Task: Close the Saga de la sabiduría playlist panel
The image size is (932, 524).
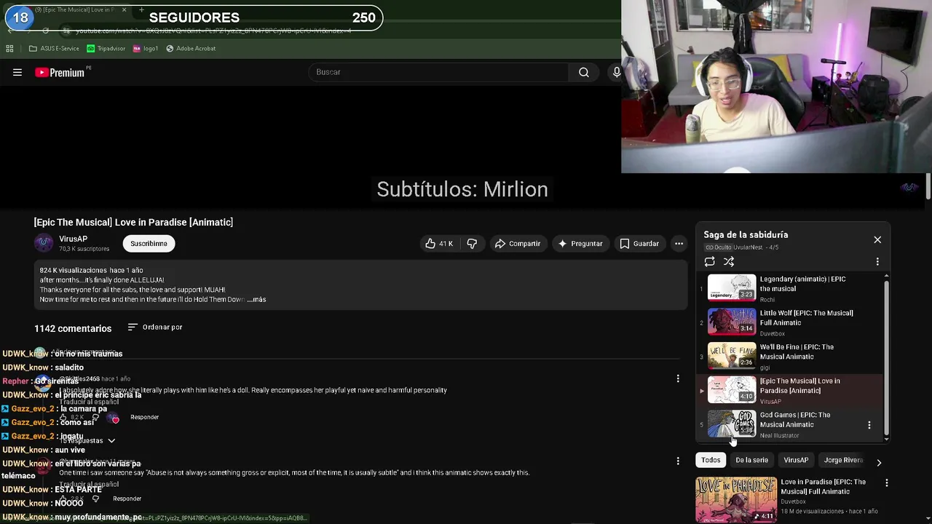Action: (x=877, y=239)
